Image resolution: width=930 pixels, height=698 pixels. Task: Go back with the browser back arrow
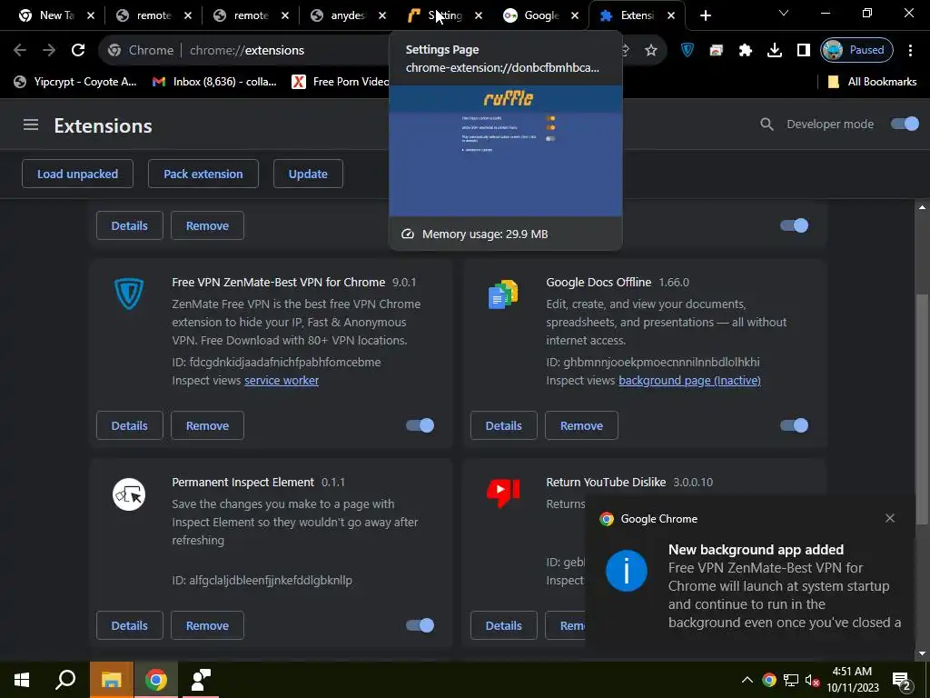tap(20, 50)
